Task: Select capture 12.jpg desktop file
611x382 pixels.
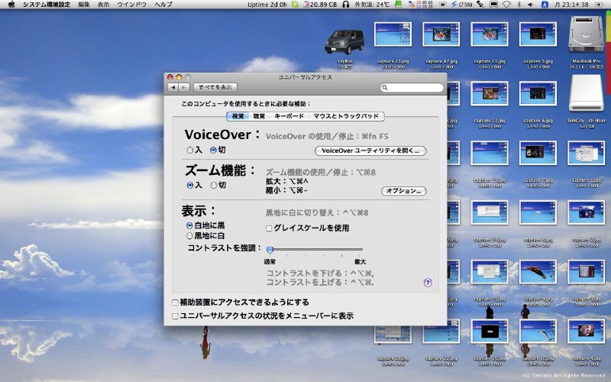Action: click(490, 93)
